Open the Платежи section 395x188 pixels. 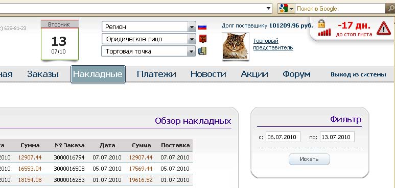point(156,74)
